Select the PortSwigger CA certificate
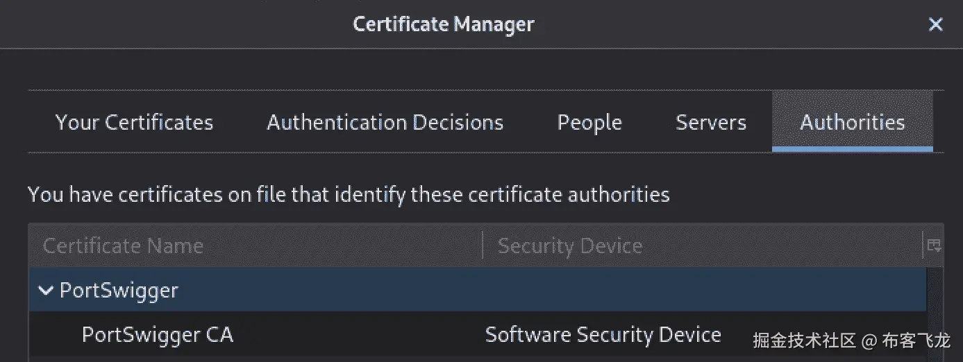 [x=158, y=335]
